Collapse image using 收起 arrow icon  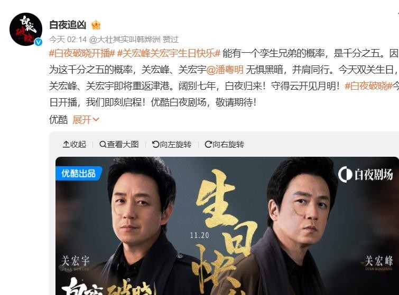point(74,144)
